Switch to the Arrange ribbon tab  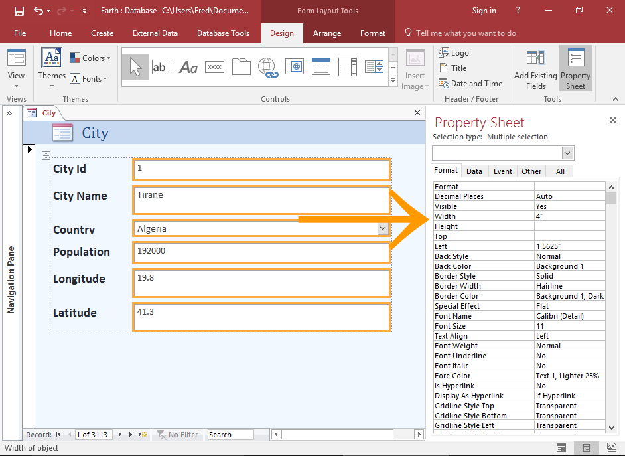(327, 33)
